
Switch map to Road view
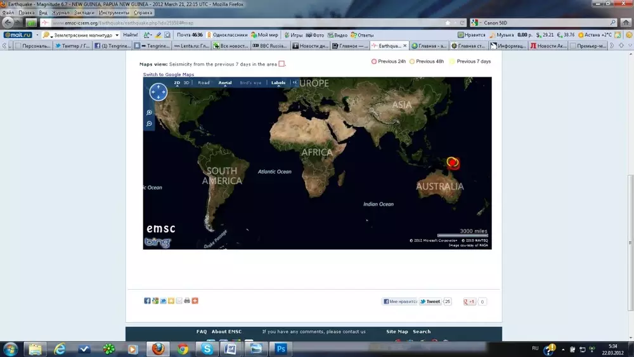point(204,83)
